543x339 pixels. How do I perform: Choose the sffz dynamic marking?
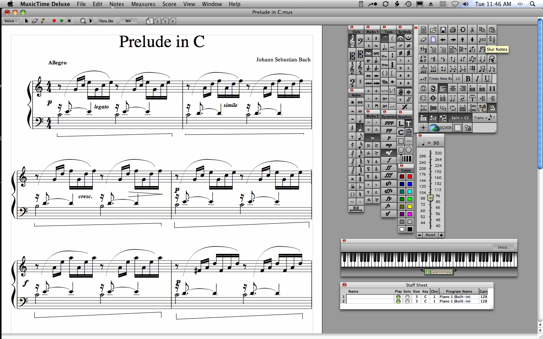pos(389,191)
